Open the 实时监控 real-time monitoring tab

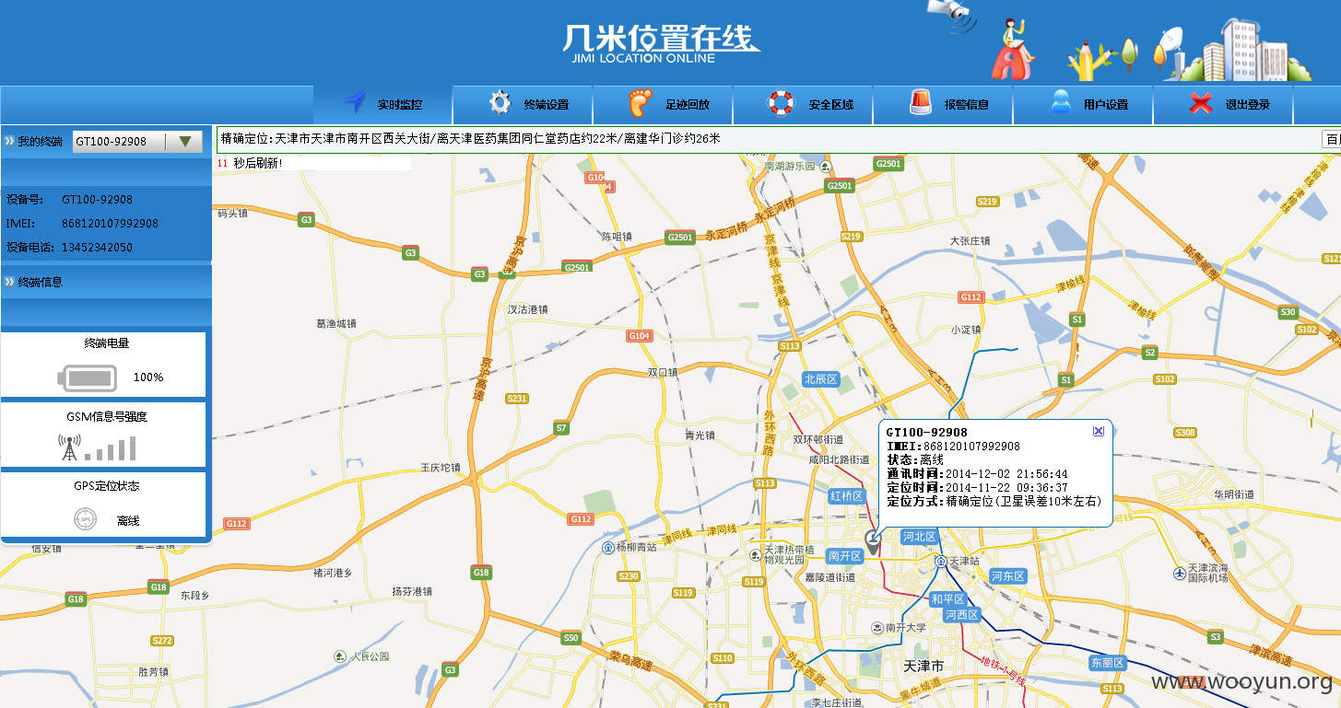[x=383, y=104]
